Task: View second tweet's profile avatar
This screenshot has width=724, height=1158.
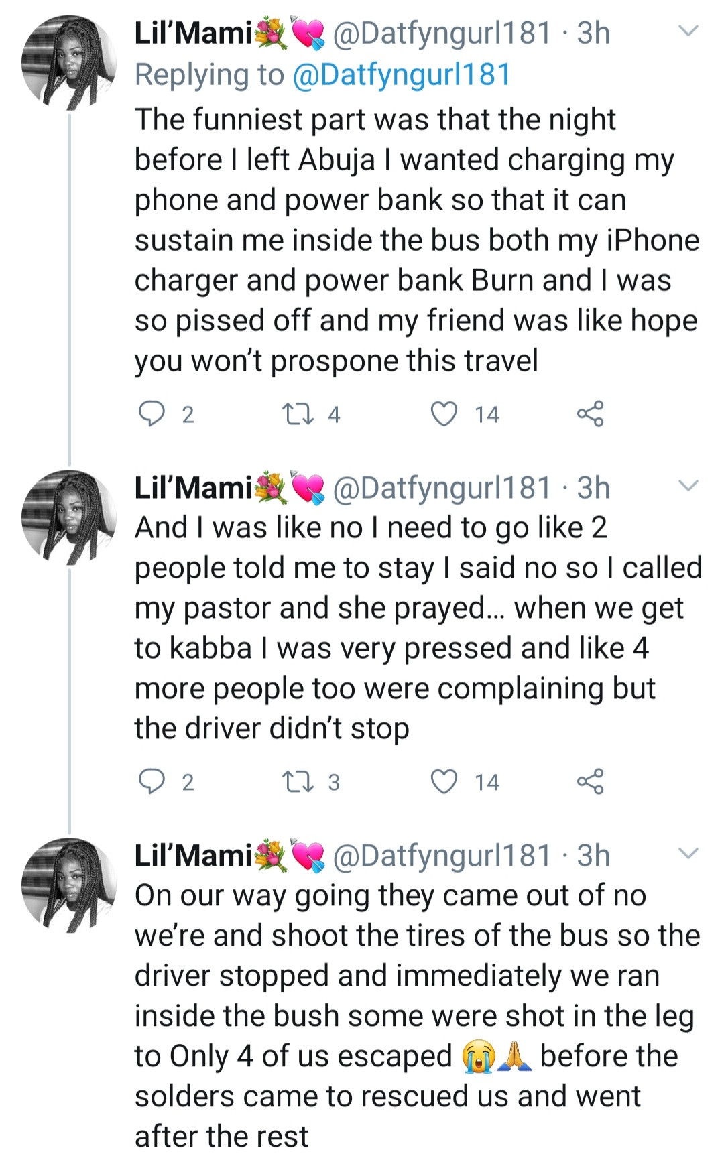Action: pos(68,517)
